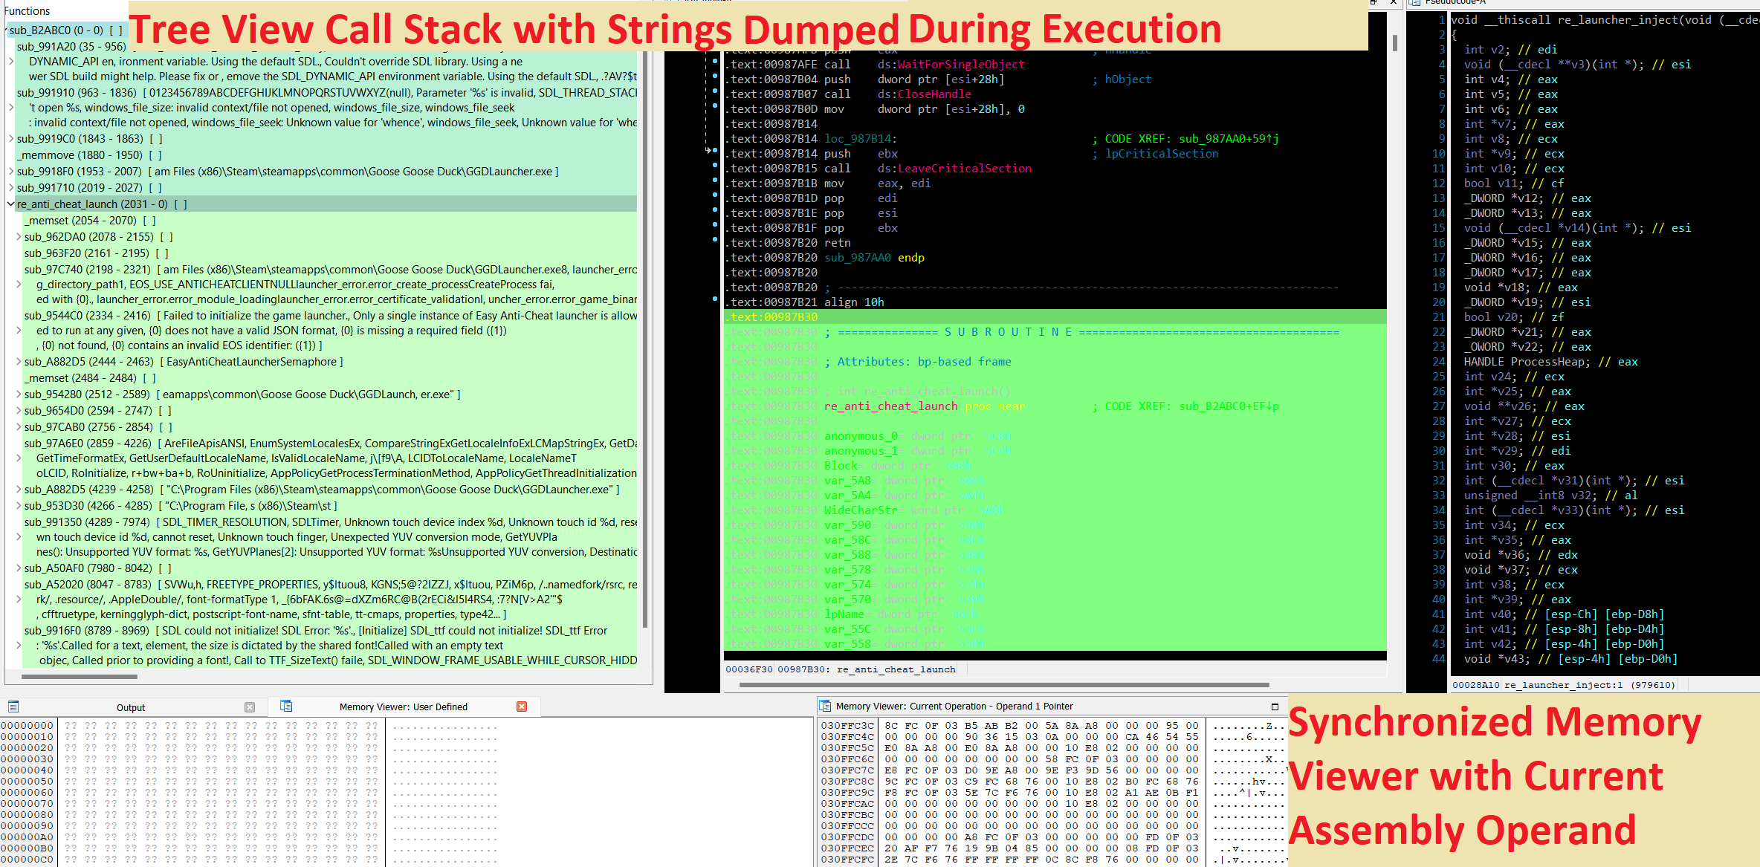Expand sub_A882D5 EasyAntiCheatLauncherSemaphore node

[x=19, y=362]
